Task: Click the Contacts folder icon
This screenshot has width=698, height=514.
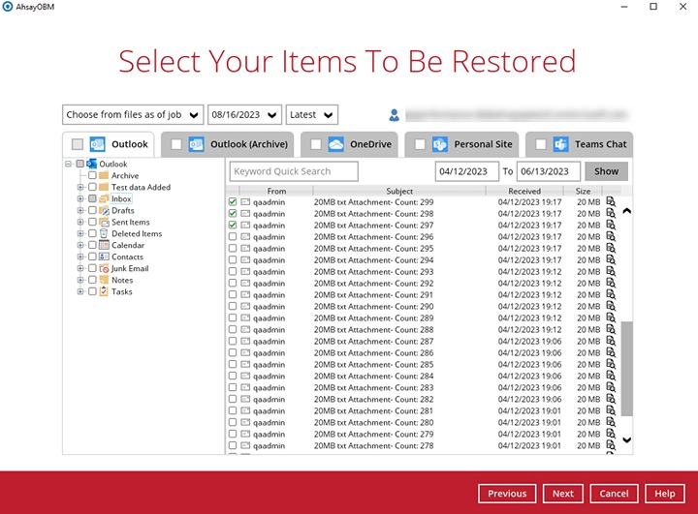Action: pyautogui.click(x=104, y=257)
